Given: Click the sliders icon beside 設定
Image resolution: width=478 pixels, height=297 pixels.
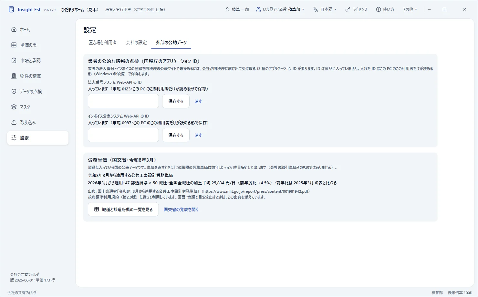Looking at the screenshot, I should point(14,138).
